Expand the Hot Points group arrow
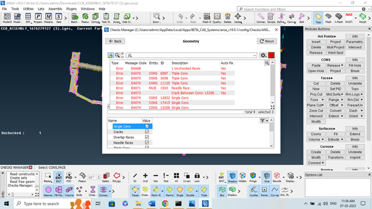The image size is (372, 209). point(335,37)
